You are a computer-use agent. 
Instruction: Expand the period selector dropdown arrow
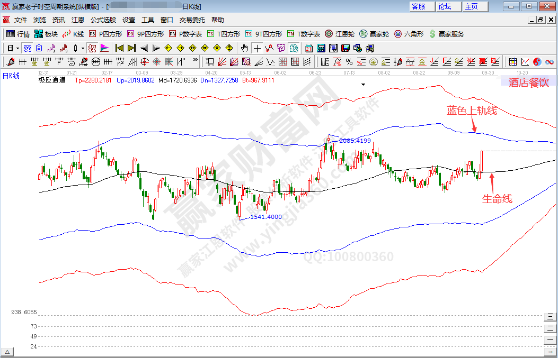pos(17,48)
